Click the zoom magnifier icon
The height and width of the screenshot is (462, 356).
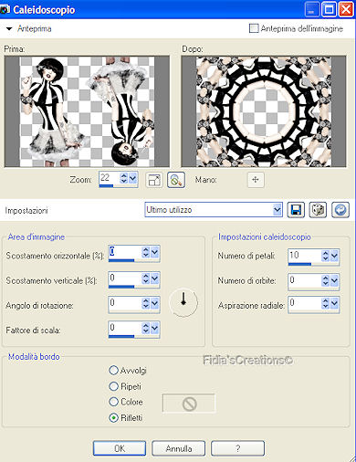tap(176, 180)
